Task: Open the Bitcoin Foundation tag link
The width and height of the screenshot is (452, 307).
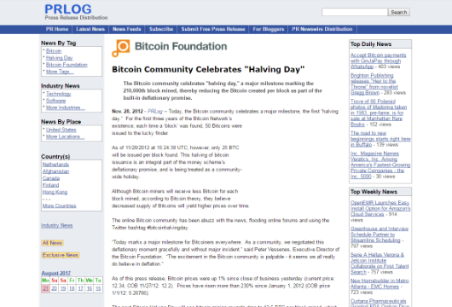Action: [67, 65]
